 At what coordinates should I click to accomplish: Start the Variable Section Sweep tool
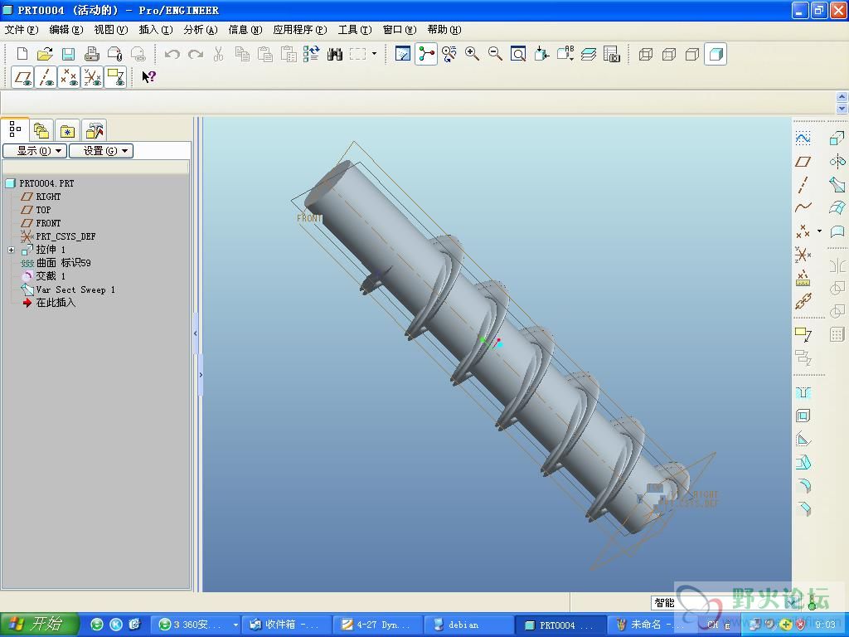coord(837,185)
